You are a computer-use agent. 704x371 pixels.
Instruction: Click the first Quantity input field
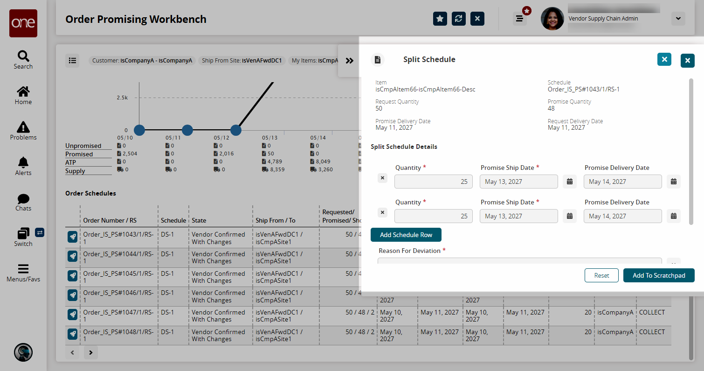434,182
